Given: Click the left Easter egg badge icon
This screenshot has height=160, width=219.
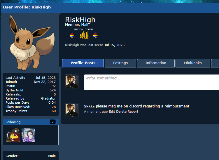Looking at the screenshot, I should coord(72,35).
